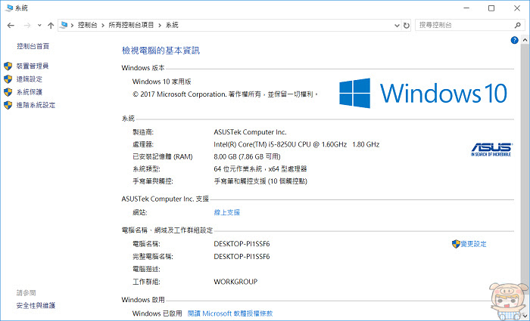Minimize the 系統 window
This screenshot has height=321, width=530.
[x=467, y=8]
